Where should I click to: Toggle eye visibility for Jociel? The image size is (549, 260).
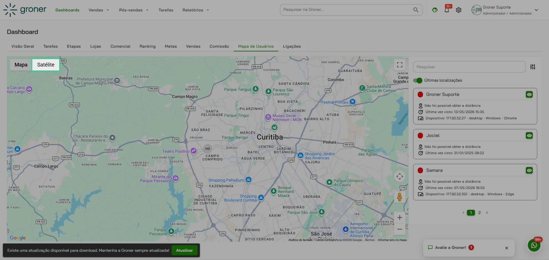click(529, 136)
